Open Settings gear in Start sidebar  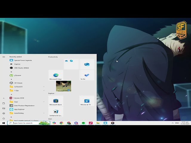(4, 113)
